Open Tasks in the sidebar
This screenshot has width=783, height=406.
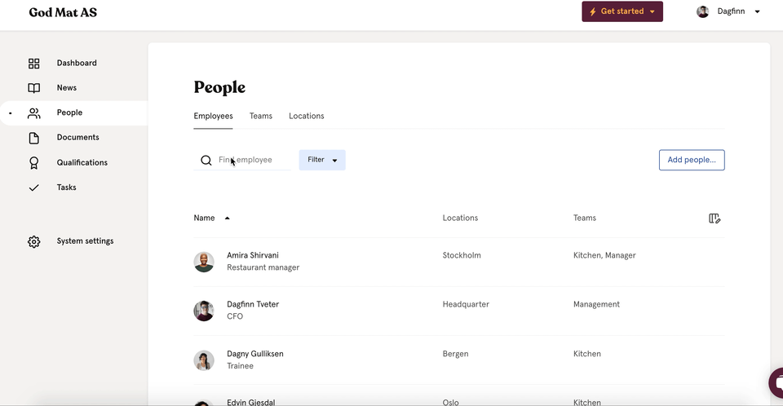point(66,188)
